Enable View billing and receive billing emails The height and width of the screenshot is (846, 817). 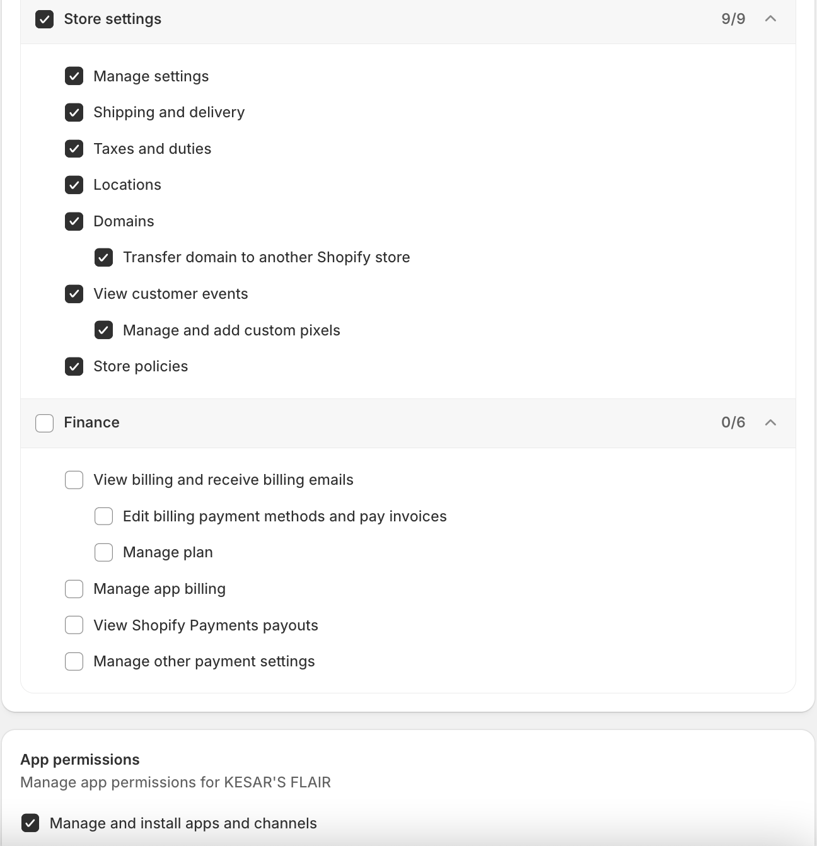click(74, 480)
